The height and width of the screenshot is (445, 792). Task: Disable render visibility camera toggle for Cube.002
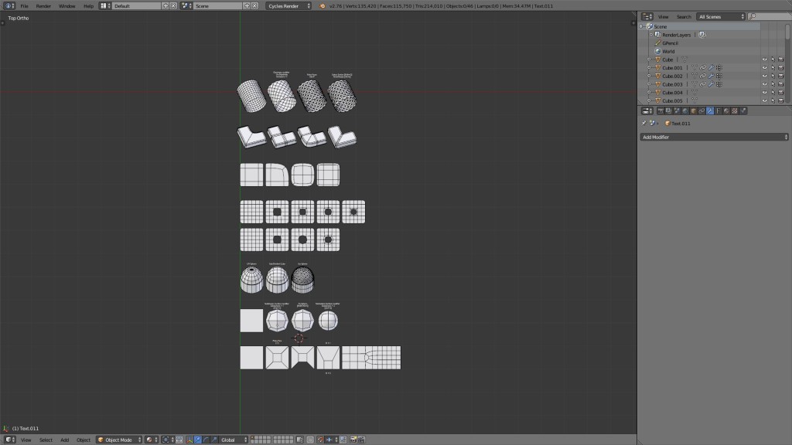tap(781, 76)
